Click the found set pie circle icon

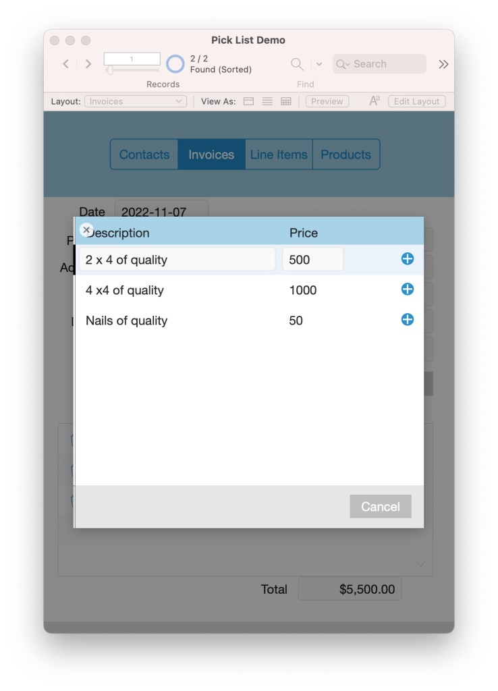pos(175,64)
